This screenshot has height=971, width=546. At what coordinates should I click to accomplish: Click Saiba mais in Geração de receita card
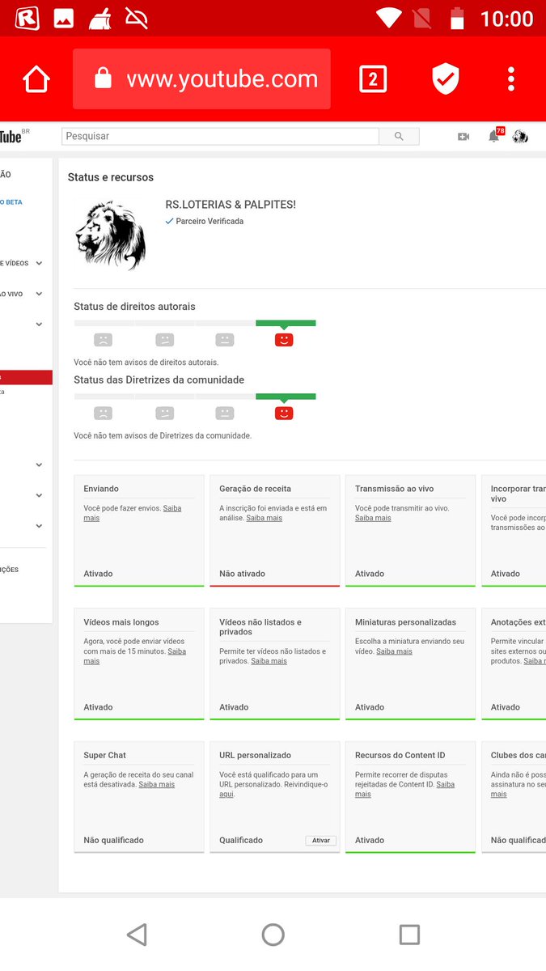(x=265, y=518)
